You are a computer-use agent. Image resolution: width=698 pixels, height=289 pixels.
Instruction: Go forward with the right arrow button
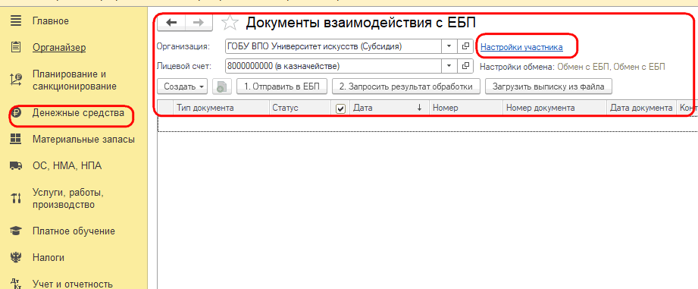(x=199, y=24)
